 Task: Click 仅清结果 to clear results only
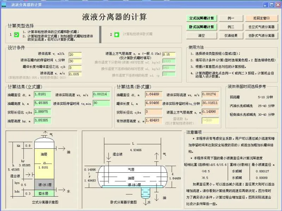(x=231, y=36)
